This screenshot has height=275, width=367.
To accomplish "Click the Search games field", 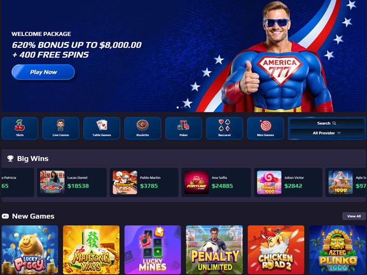I will (327, 123).
